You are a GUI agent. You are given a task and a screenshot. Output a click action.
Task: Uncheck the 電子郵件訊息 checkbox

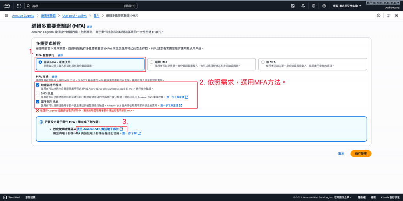tap(37, 101)
